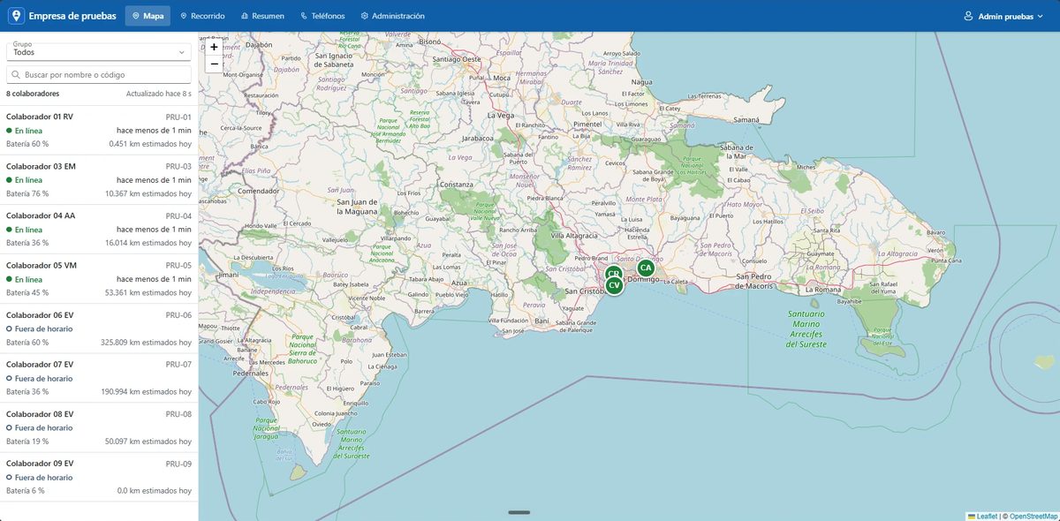This screenshot has width=1060, height=521.
Task: Open the OpenStreetMap attribution link
Action: click(1033, 515)
